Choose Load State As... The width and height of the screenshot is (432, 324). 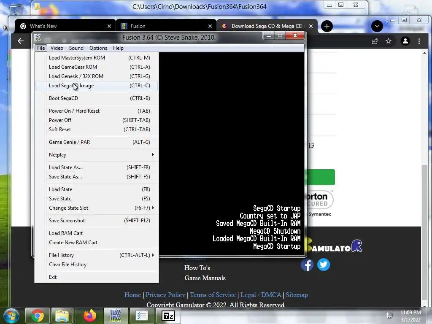(x=97, y=167)
